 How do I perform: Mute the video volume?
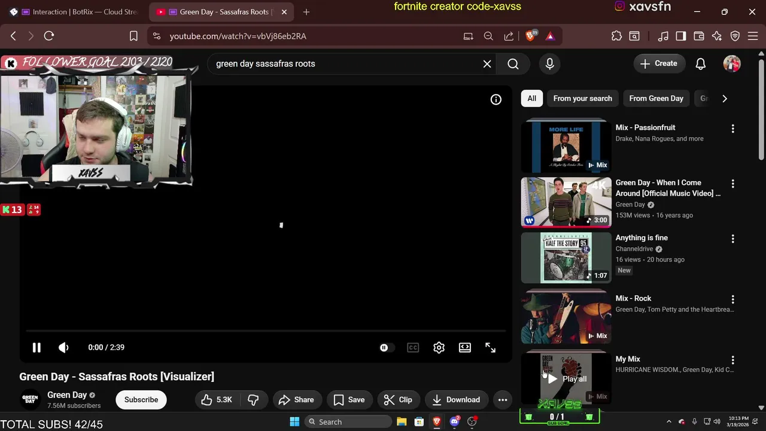[x=63, y=347]
